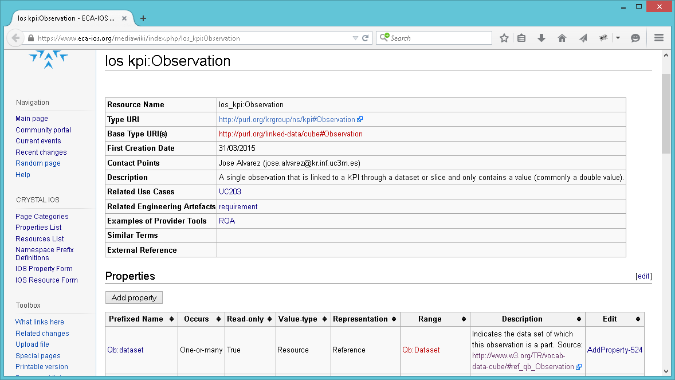Click the scrollbar down arrow
The width and height of the screenshot is (675, 380).
pos(666,371)
